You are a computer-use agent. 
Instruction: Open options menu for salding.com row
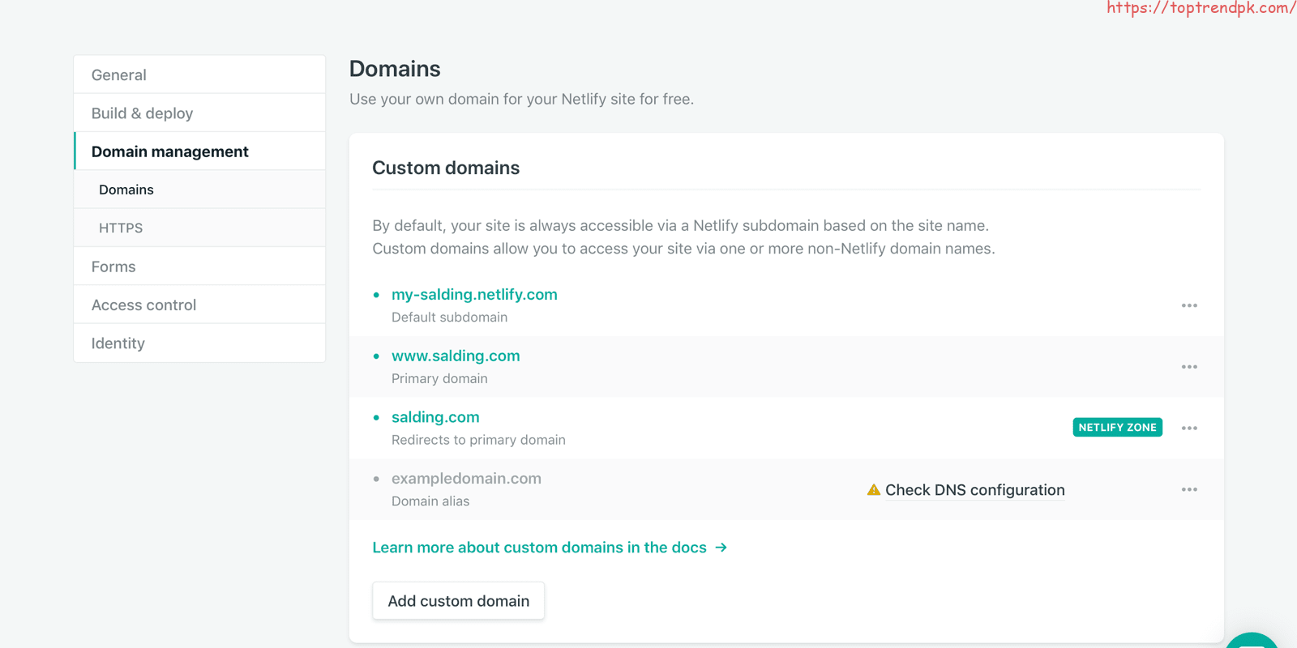point(1189,428)
